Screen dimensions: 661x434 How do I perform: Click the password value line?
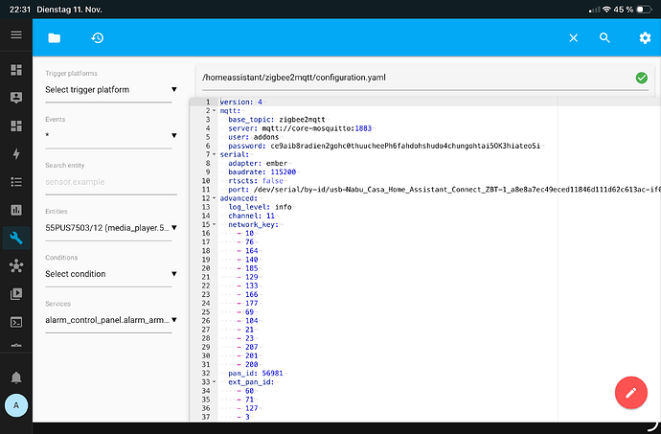[x=405, y=146]
